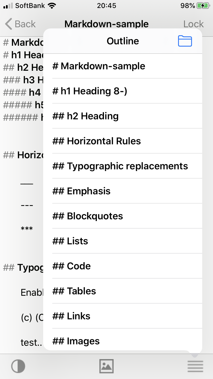Open '## Links' outline item
This screenshot has height=379, width=213.
click(123, 316)
